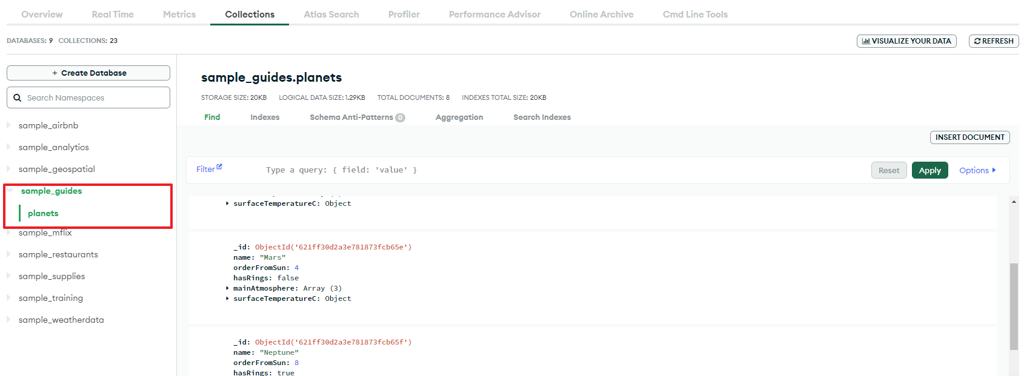The height and width of the screenshot is (376, 1024).
Task: Select the Collections tab
Action: [x=250, y=14]
